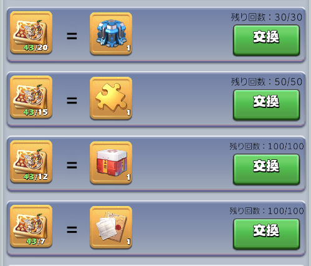Viewport: 311px width, 266px height.
Task: Tap the food ticket icon showing 43/7
Action: (x=31, y=226)
